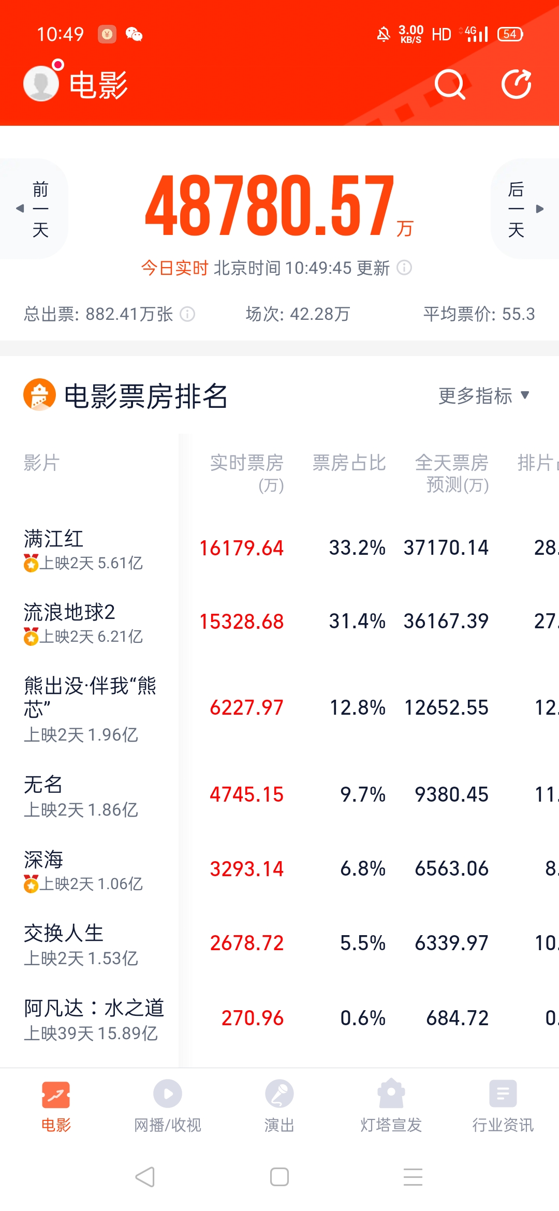Open the Android recent apps menu icon
Viewport: 559px width, 1211px height.
point(413,1177)
